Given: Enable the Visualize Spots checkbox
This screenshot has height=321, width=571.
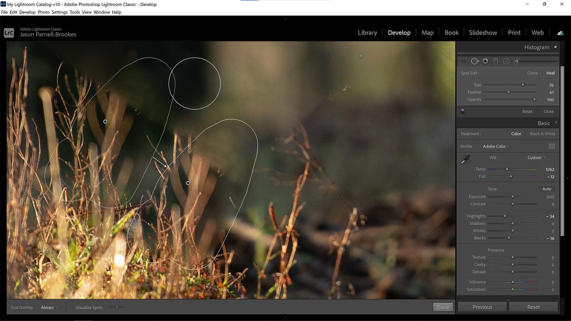Looking at the screenshot, I should click(x=72, y=307).
